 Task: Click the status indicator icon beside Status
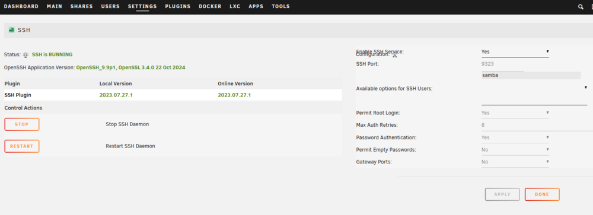point(25,54)
